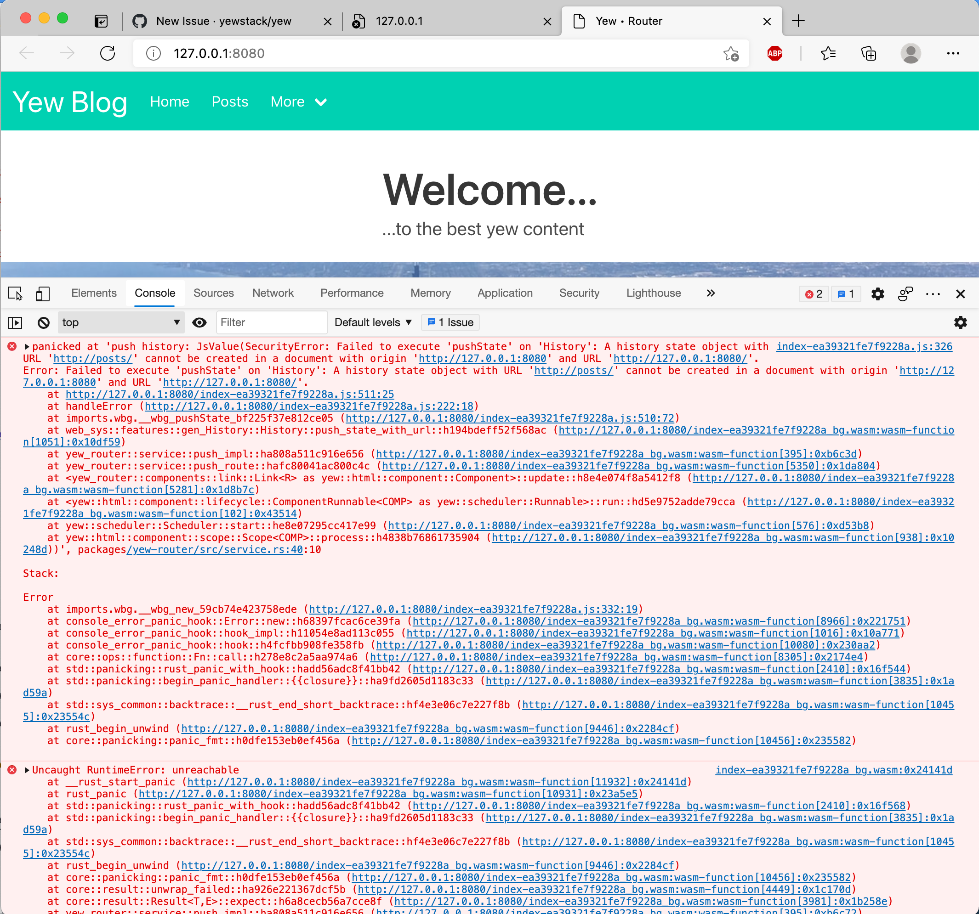
Task: Open the Default levels dropdown
Action: pyautogui.click(x=373, y=322)
